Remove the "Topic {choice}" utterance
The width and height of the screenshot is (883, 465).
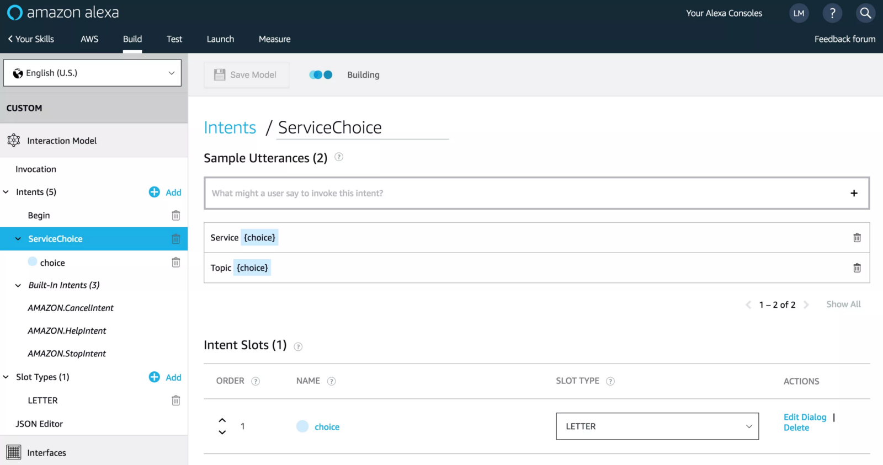[857, 268]
